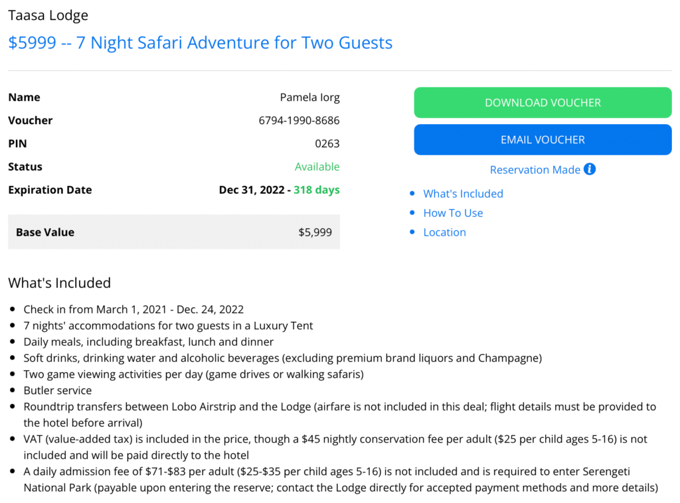Go to the Location link
The height and width of the screenshot is (503, 680).
444,232
